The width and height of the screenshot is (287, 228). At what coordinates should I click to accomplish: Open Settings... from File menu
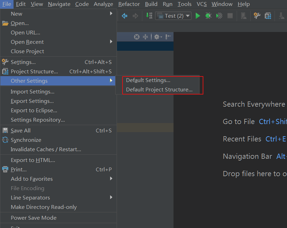click(x=58, y=62)
